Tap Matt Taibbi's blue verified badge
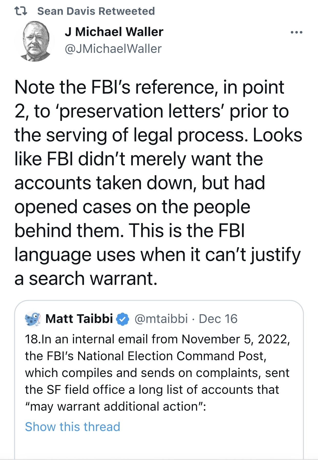The width and height of the screenshot is (318, 460). pos(123,319)
